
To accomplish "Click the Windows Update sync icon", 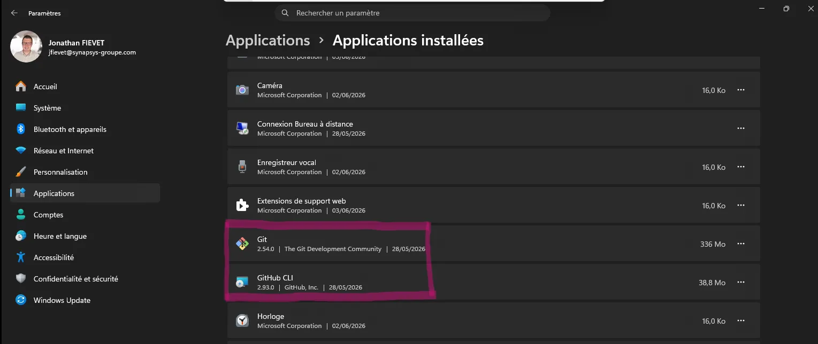I will coord(21,300).
